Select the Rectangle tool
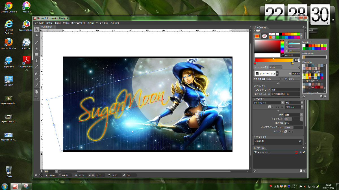Viewport: 339px width, 190px height. pos(36,54)
